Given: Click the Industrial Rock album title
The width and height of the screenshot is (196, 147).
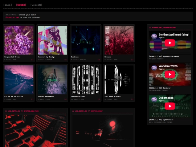Looking at the screenshot, I should pyautogui.click(x=78, y=97).
